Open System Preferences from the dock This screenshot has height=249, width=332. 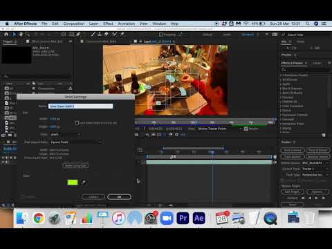tap(151, 218)
